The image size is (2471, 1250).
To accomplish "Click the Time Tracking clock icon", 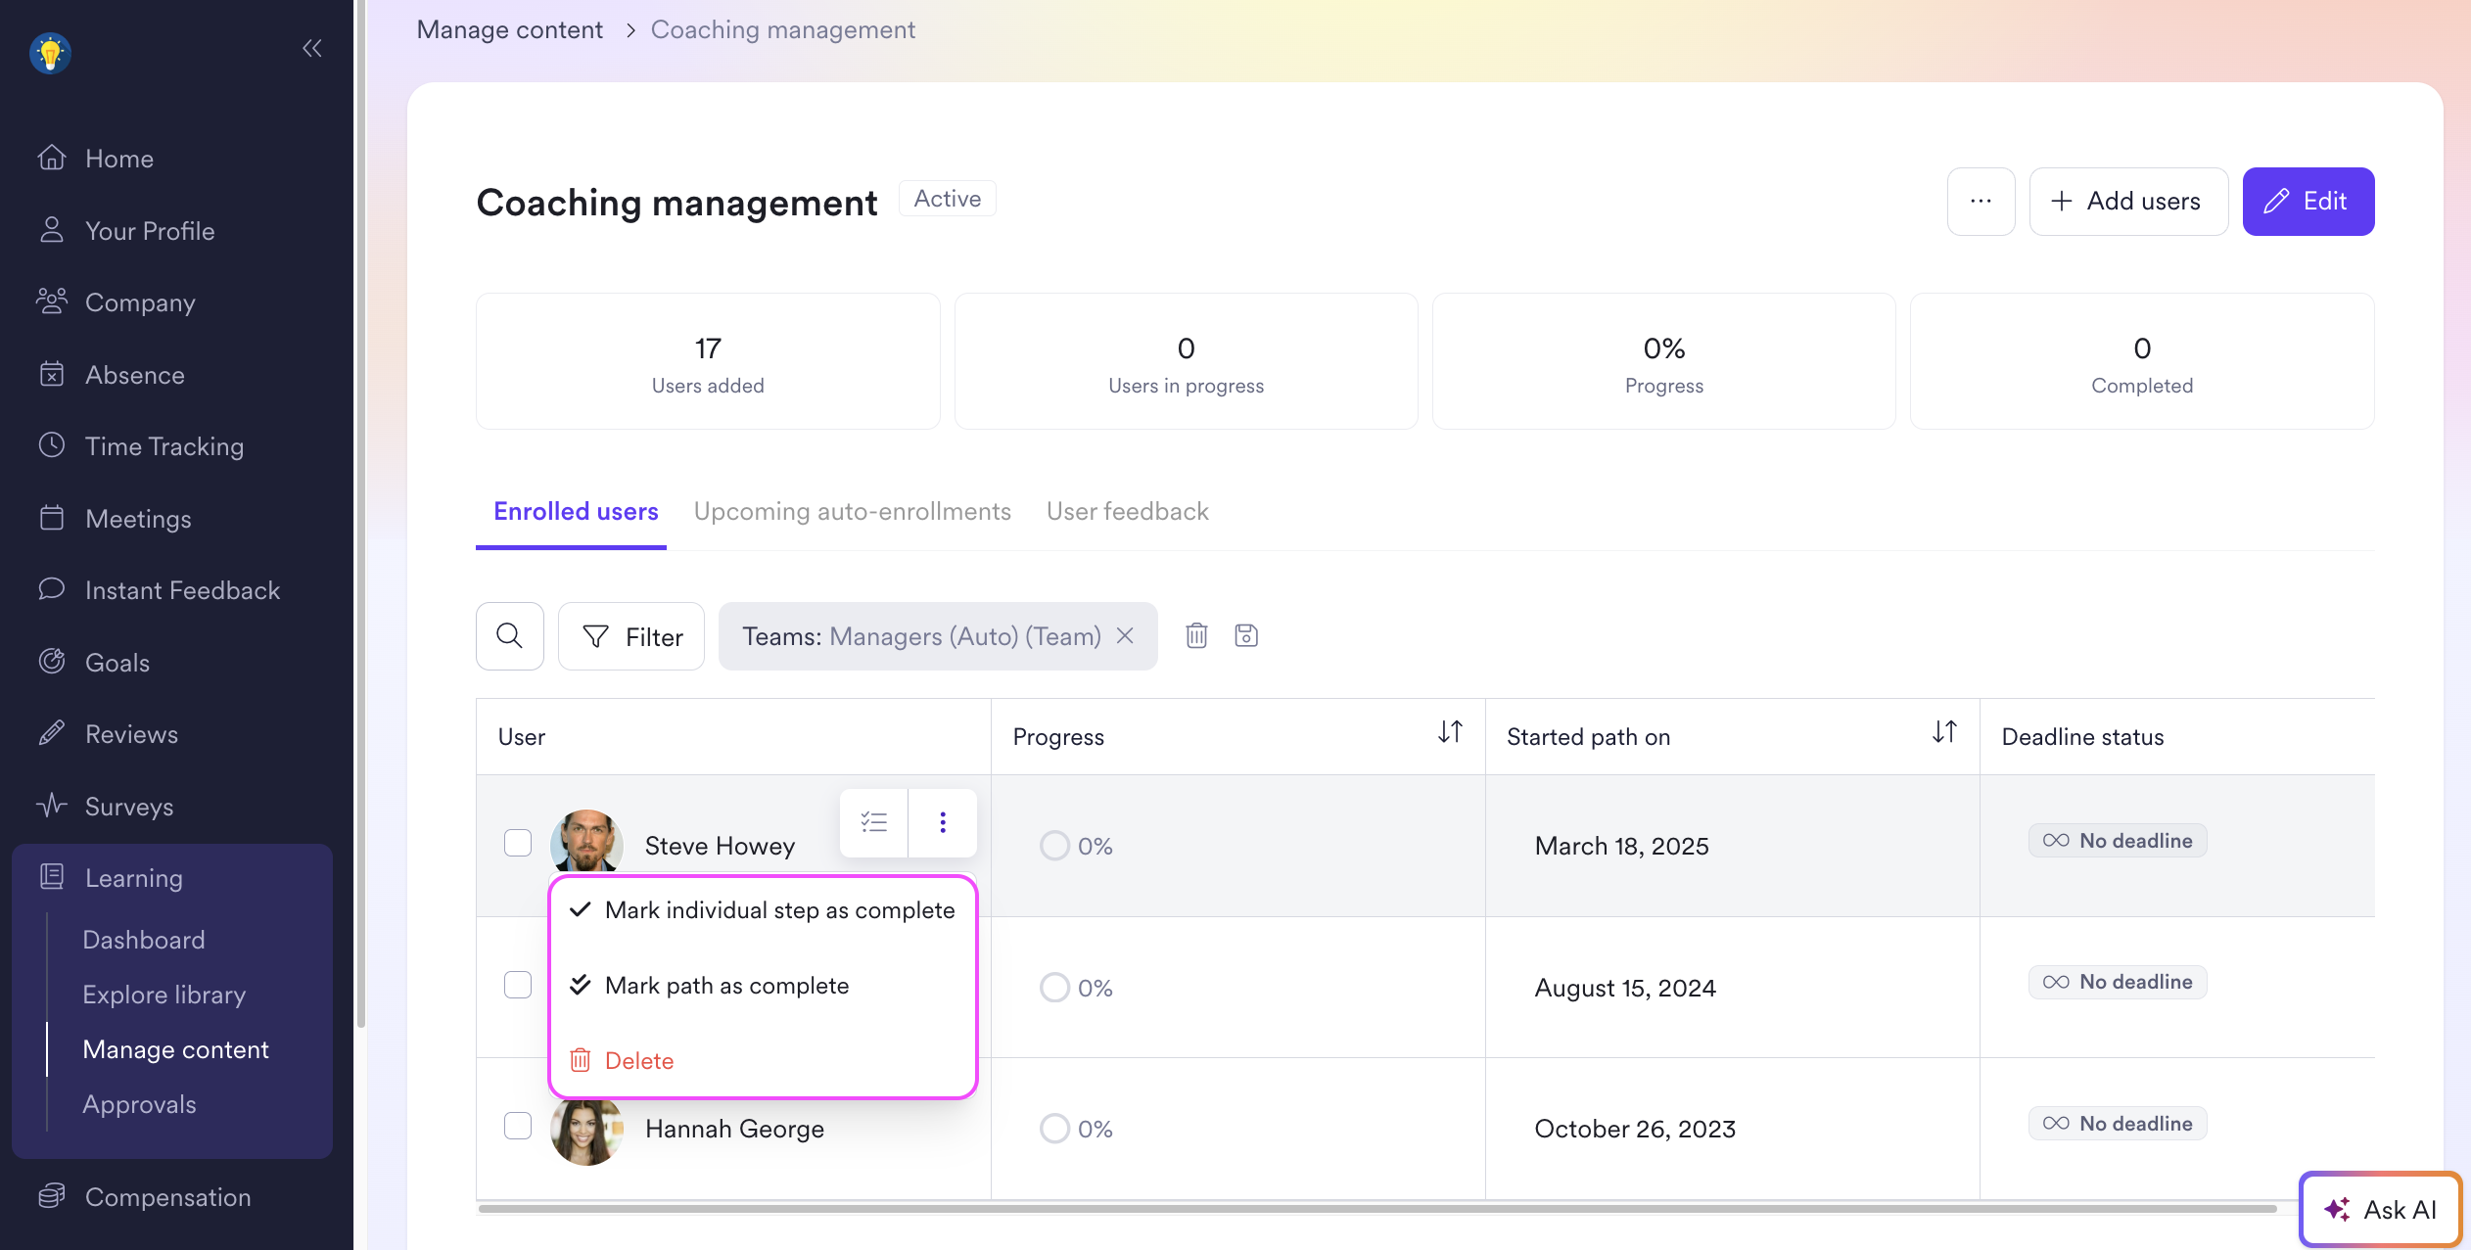I will (52, 446).
